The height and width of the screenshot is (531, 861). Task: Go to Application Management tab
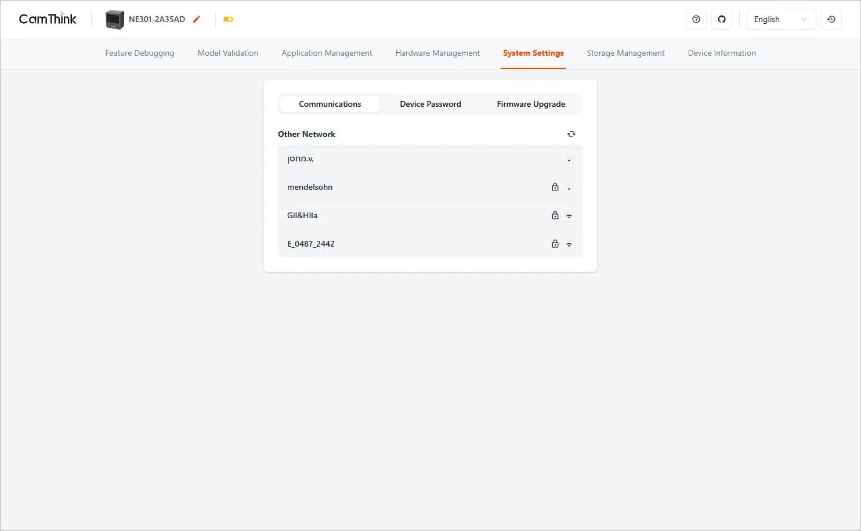point(327,53)
